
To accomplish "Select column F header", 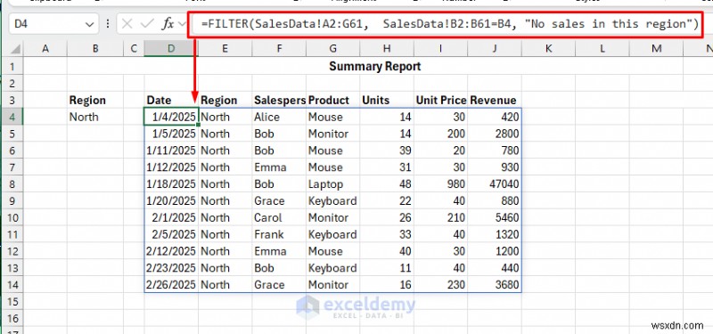I will tap(279, 49).
